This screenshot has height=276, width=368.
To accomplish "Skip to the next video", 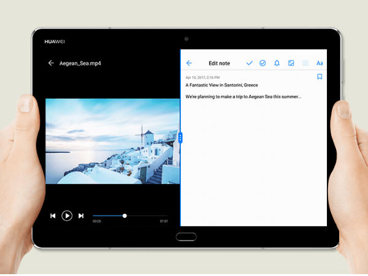I will (81, 215).
